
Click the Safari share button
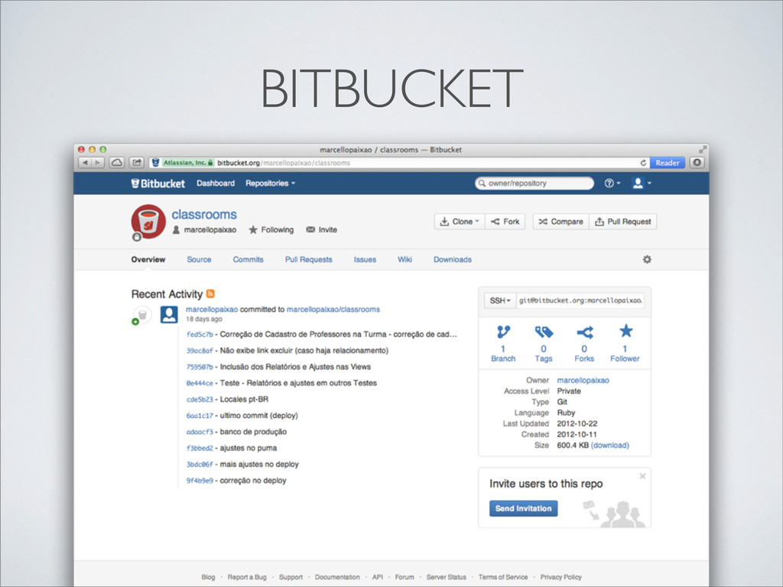point(137,163)
